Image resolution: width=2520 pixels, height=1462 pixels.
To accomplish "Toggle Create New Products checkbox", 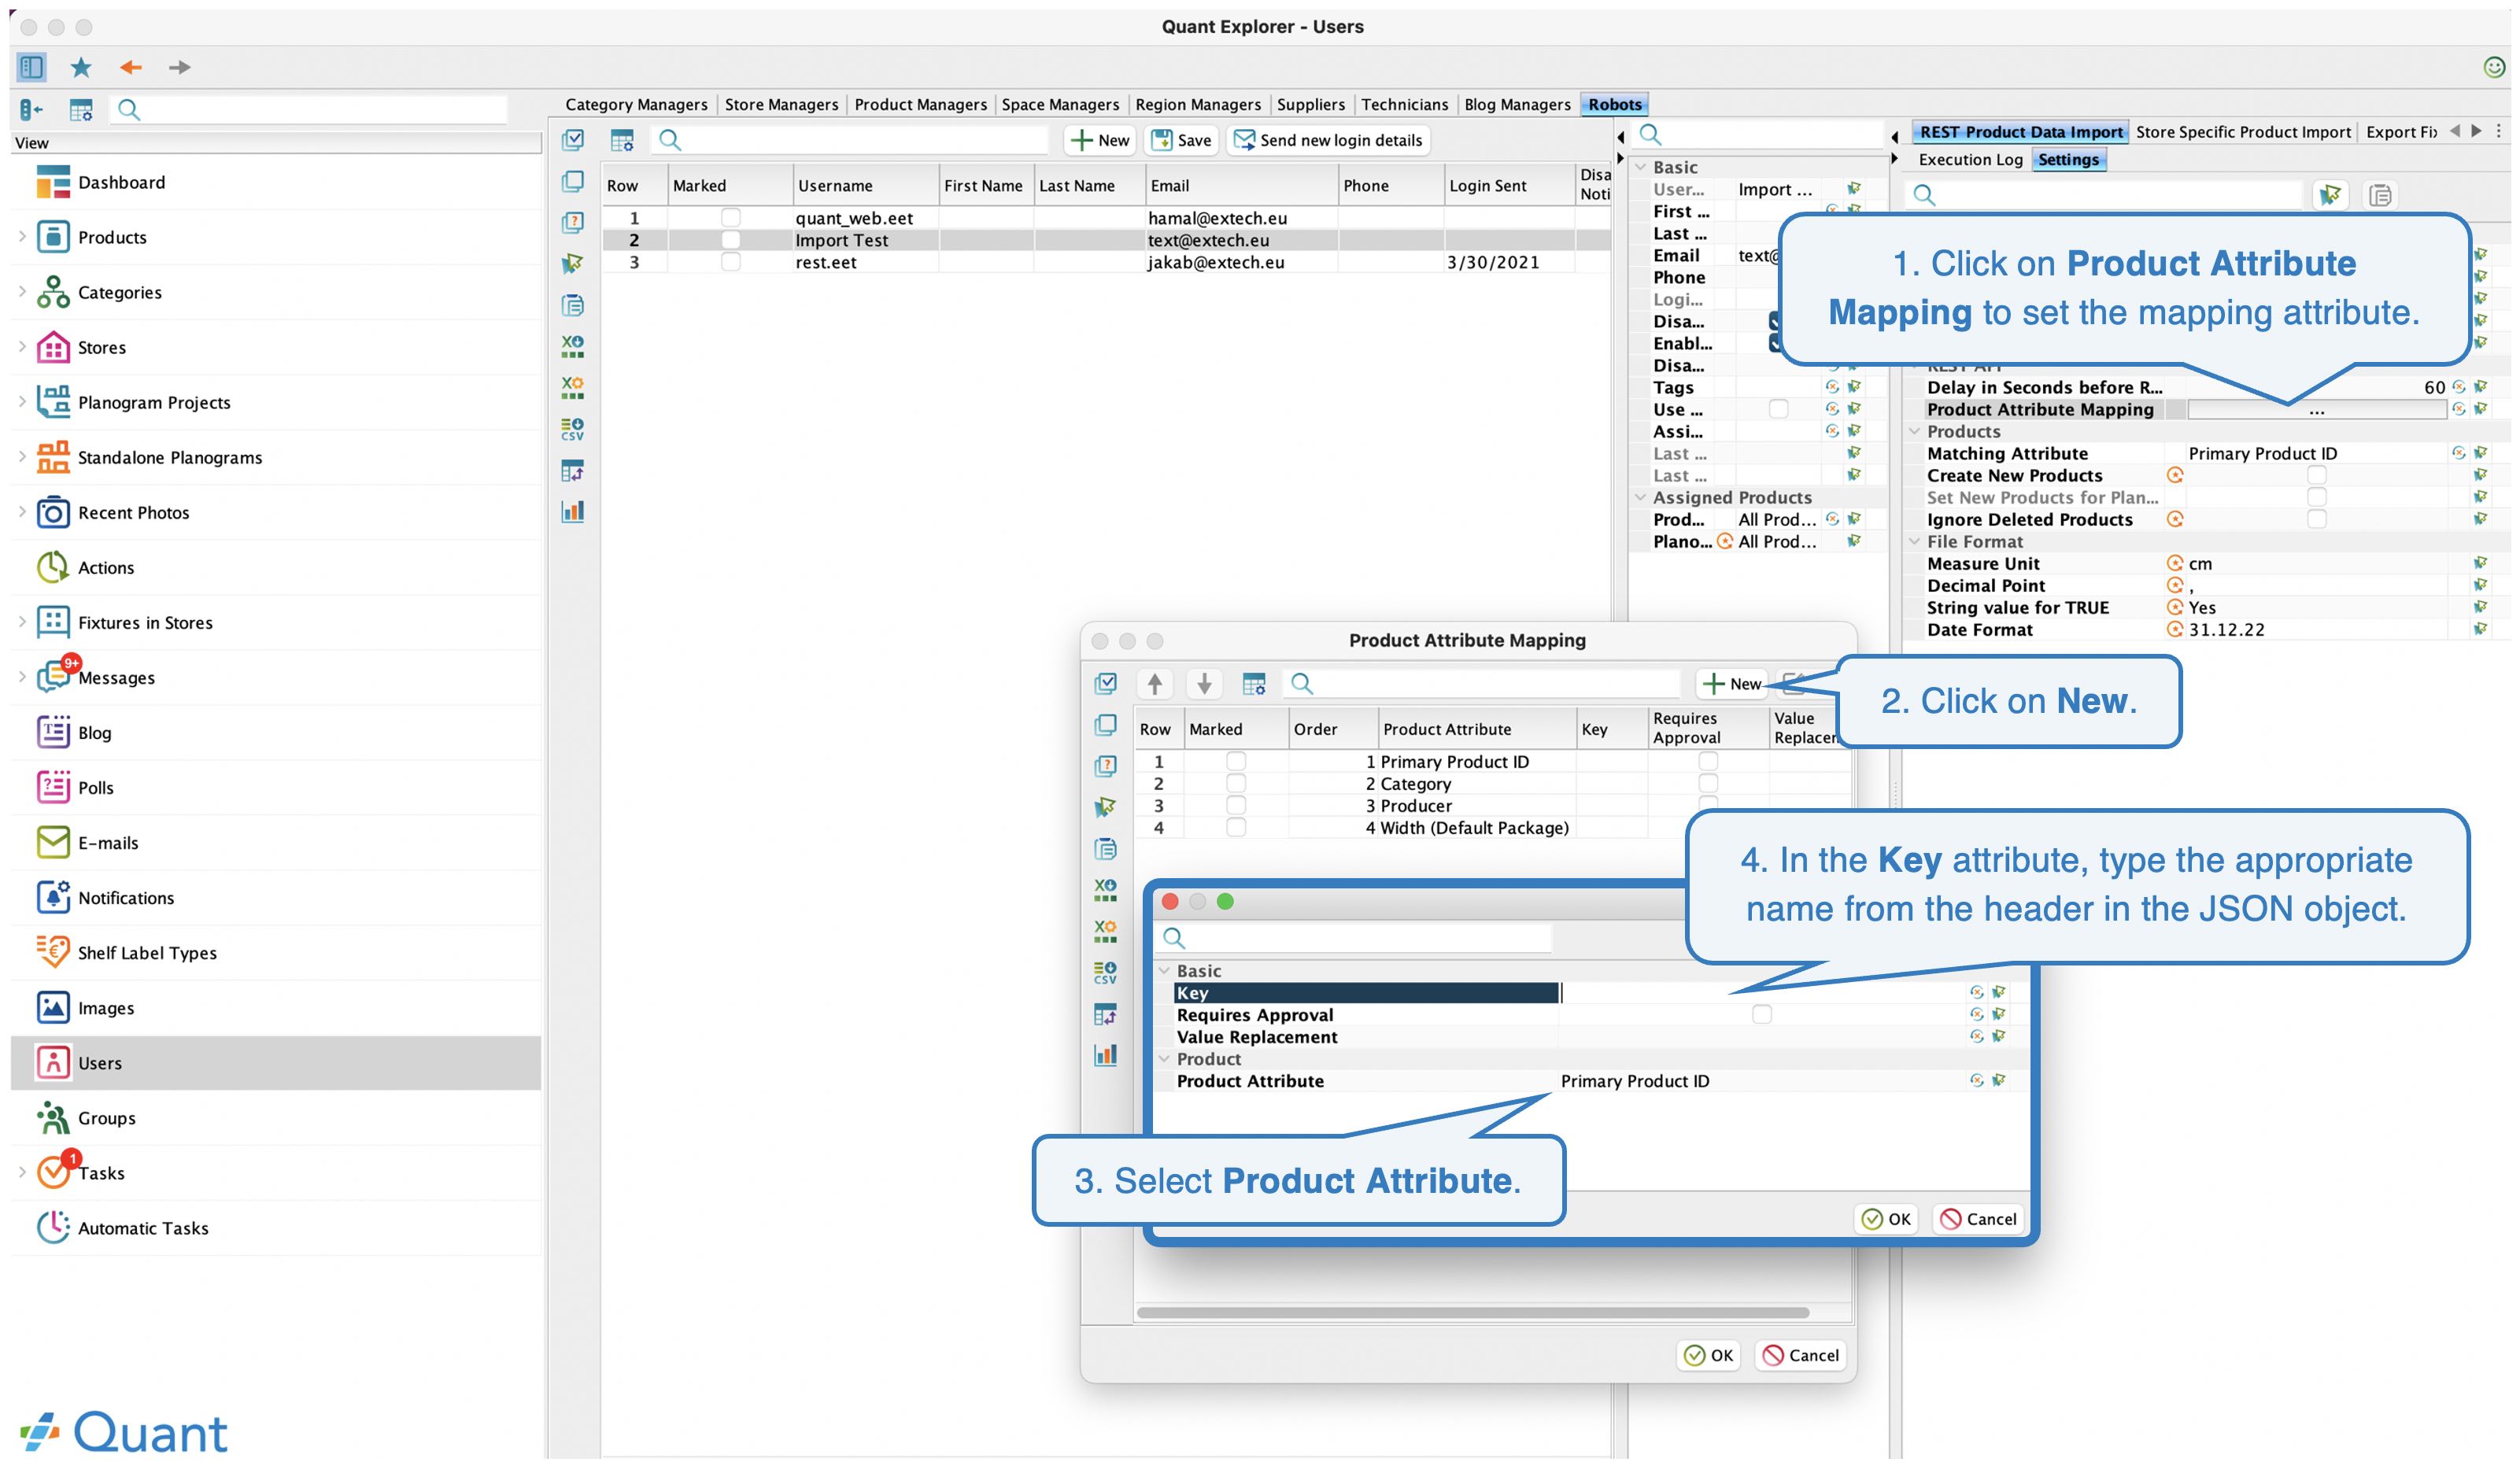I will [x=2316, y=475].
